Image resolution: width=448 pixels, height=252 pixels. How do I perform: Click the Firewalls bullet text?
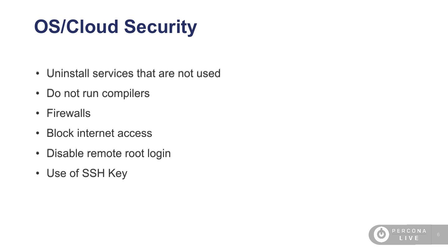pos(68,113)
